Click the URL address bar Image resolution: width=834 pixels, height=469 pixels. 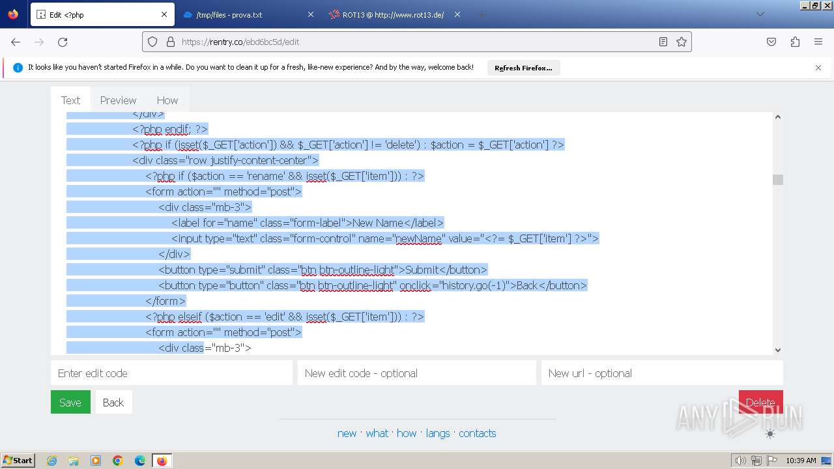417,42
